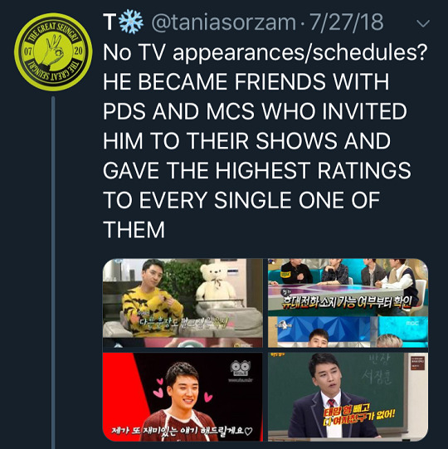
Task: Open the yellow tiger sweater photo
Action: 183,303
